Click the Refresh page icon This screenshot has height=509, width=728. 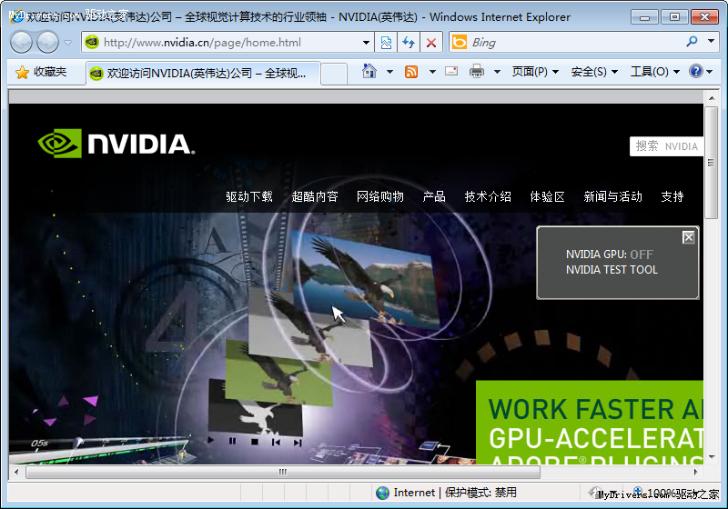pos(409,42)
